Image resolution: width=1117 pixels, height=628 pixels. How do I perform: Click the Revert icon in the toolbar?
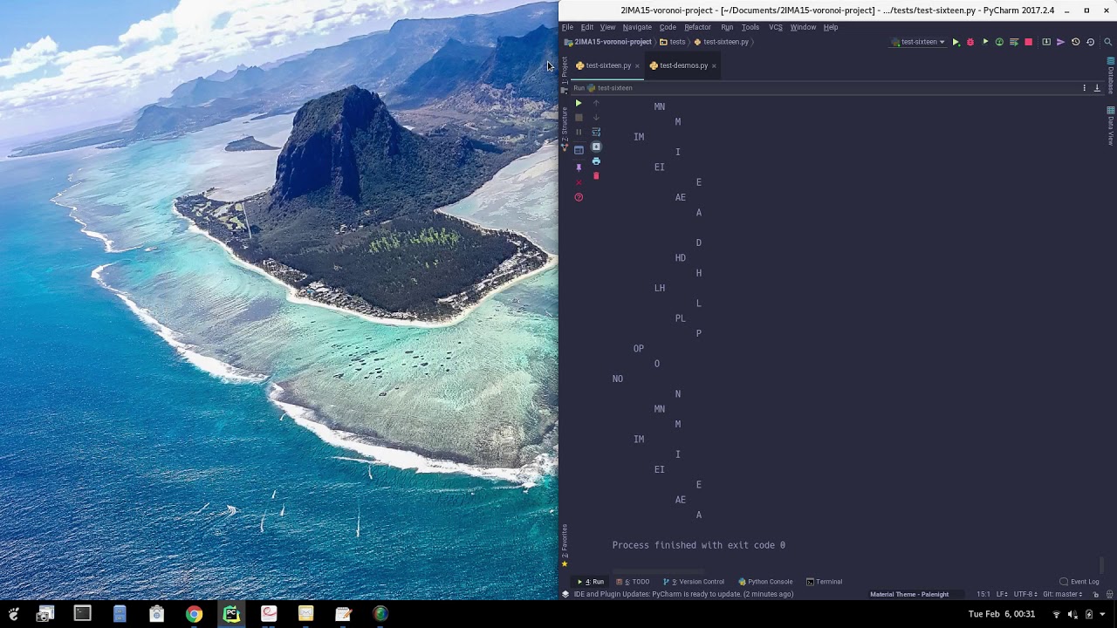pos(1090,42)
